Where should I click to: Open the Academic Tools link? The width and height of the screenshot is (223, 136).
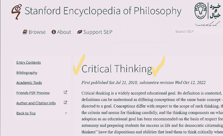pyautogui.click(x=29, y=83)
